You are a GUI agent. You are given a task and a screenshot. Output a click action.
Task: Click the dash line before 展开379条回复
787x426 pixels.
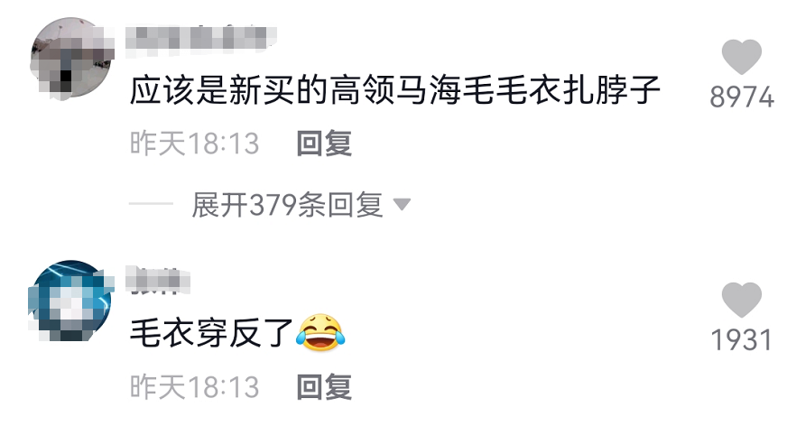[x=151, y=204]
